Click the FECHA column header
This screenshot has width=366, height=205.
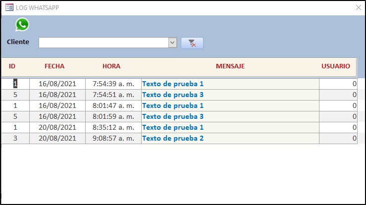coord(54,66)
